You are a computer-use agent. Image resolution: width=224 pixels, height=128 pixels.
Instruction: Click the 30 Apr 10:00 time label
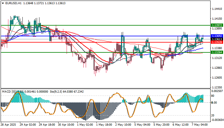(66, 125)
